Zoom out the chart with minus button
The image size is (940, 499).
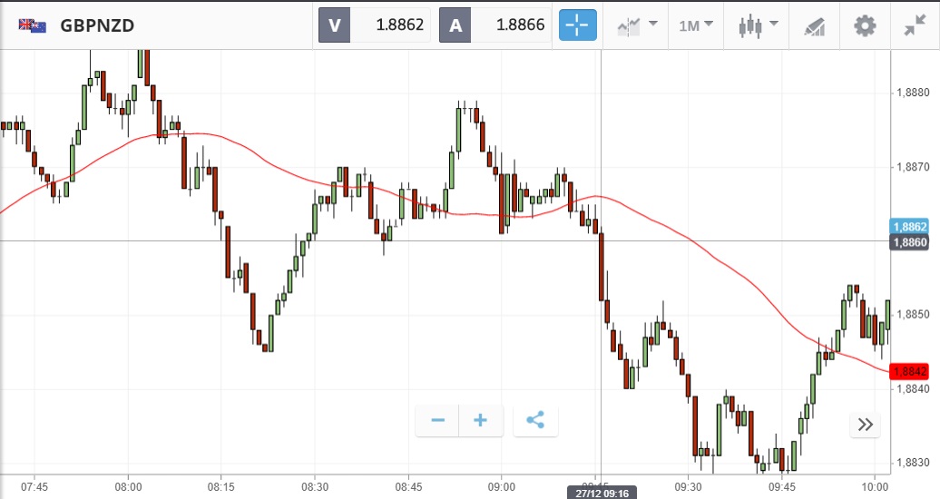tap(437, 420)
